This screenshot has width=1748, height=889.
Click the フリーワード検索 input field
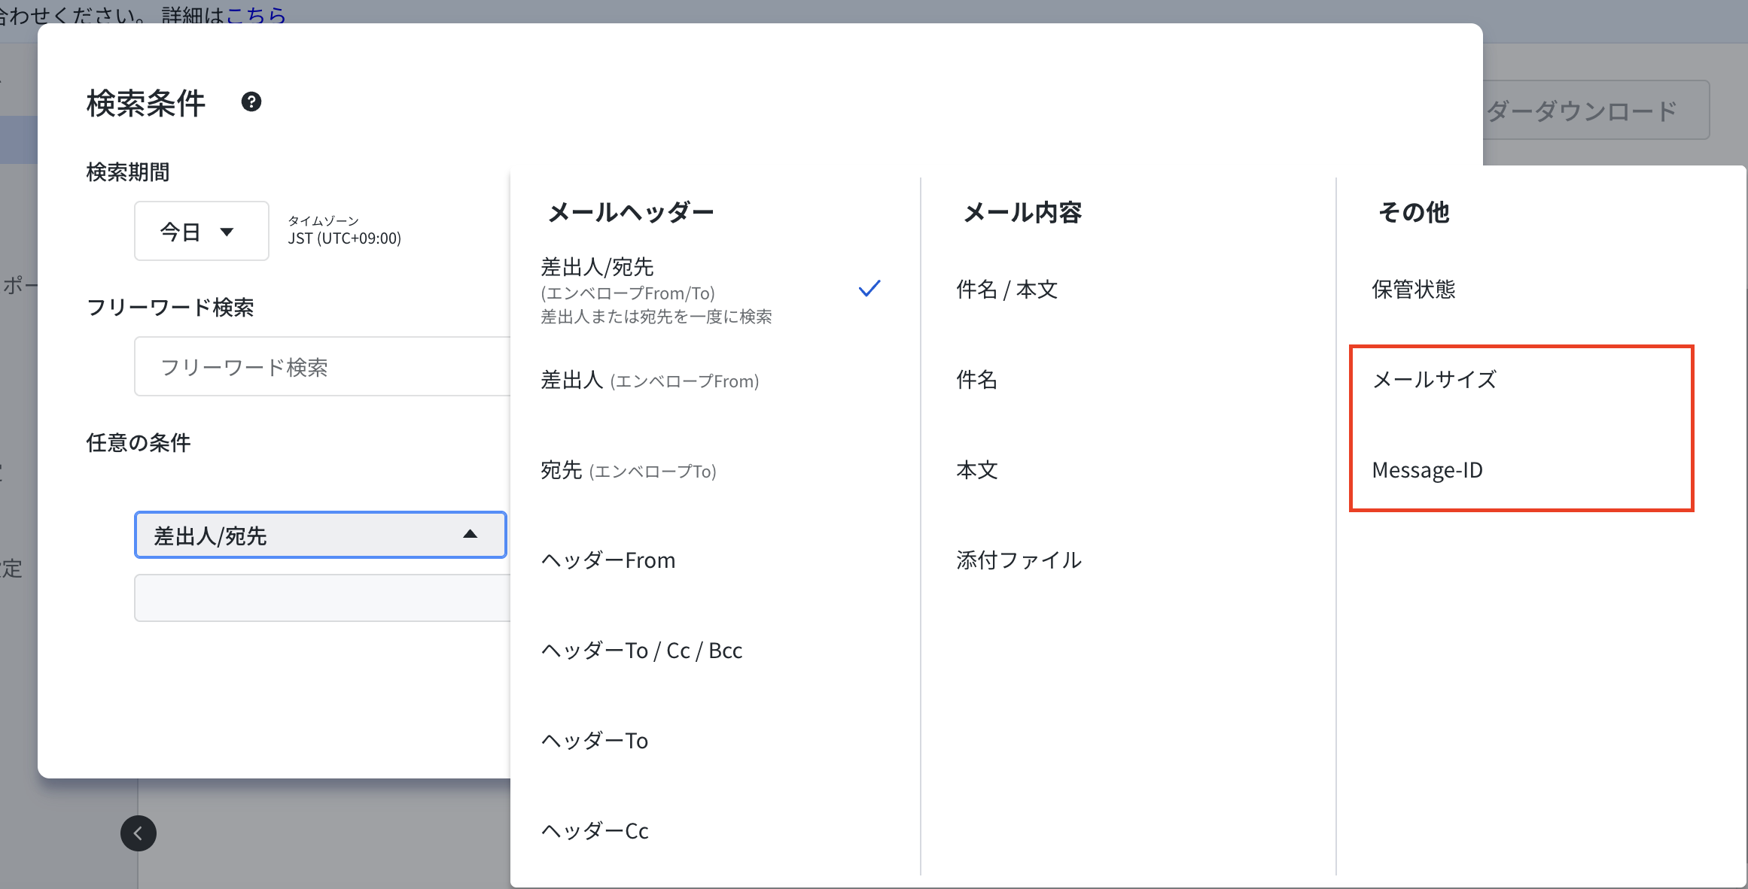[x=323, y=366]
